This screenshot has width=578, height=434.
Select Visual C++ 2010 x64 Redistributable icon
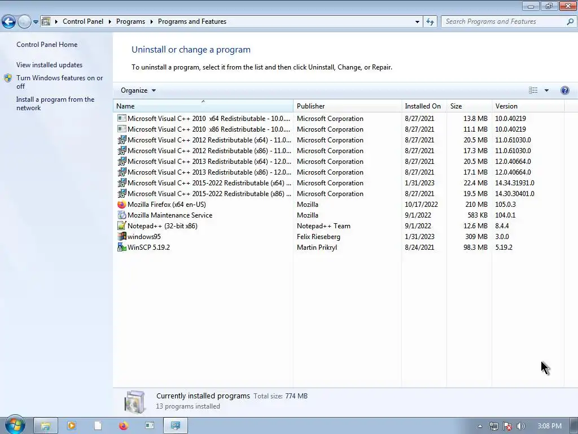pyautogui.click(x=122, y=118)
